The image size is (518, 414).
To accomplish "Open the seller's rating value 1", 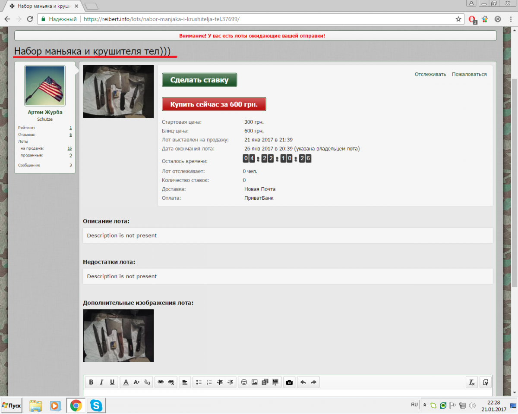I will 70,128.
